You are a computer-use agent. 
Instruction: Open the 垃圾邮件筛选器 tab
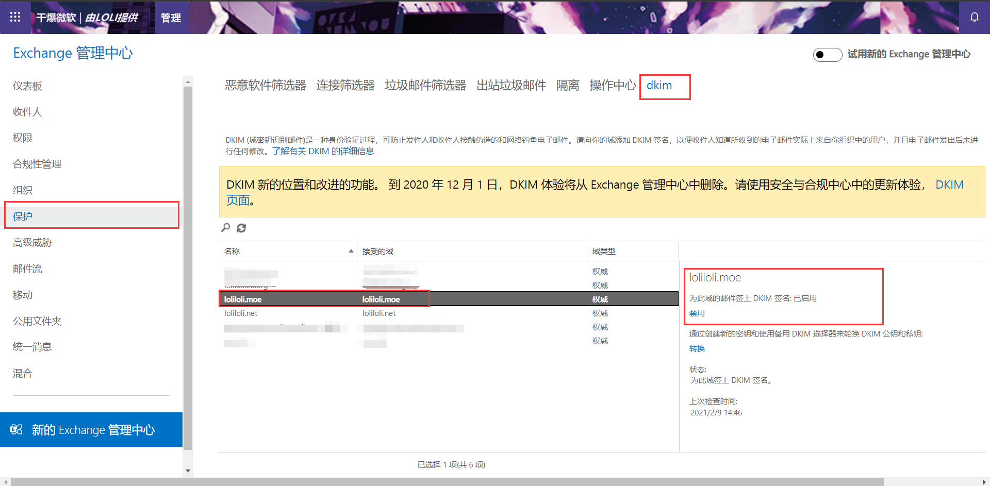(425, 86)
